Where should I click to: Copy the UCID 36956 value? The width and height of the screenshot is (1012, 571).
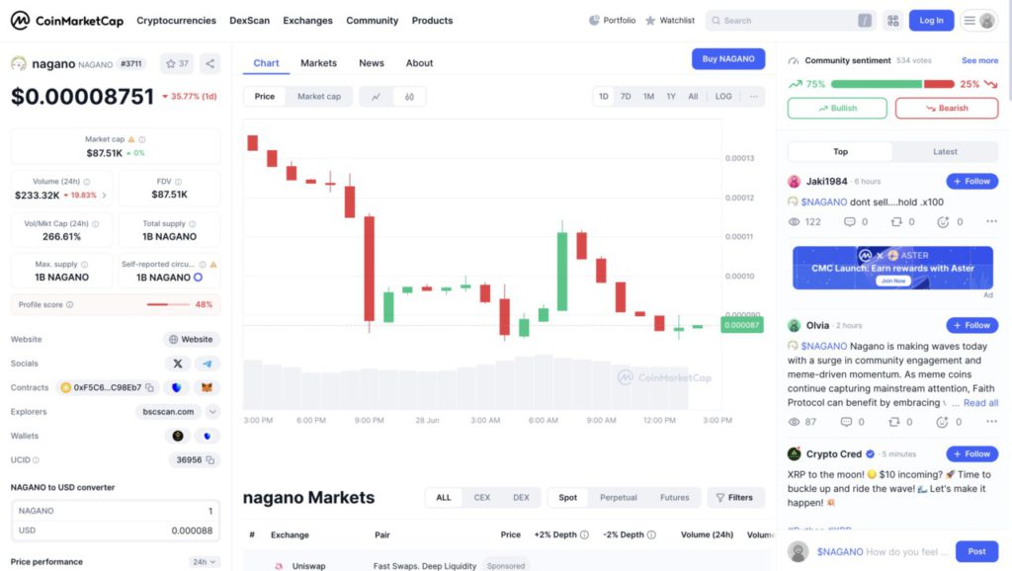[x=210, y=460]
